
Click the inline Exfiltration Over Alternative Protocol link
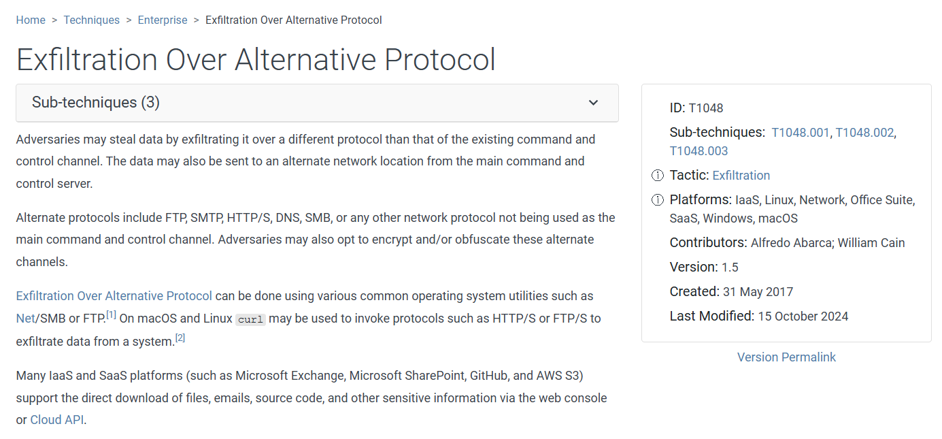(114, 296)
